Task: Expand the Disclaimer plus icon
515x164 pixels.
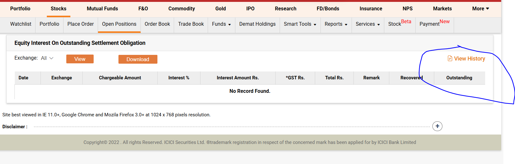Action: point(437,126)
